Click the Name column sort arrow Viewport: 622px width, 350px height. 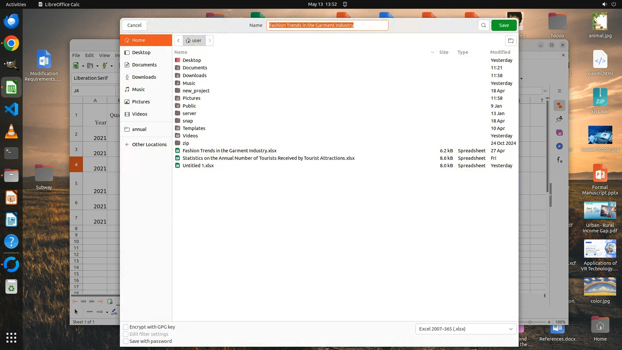point(432,52)
